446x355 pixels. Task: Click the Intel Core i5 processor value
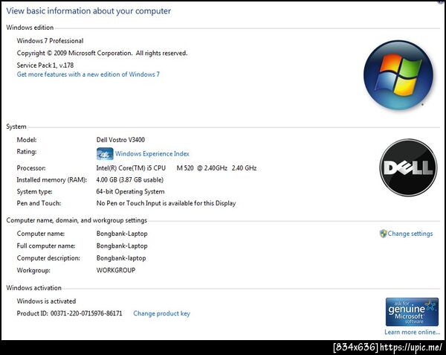point(176,168)
